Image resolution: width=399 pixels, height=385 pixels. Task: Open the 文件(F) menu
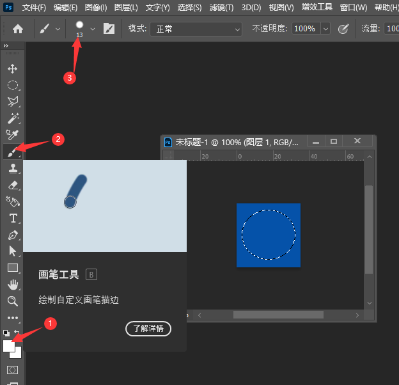click(x=34, y=8)
